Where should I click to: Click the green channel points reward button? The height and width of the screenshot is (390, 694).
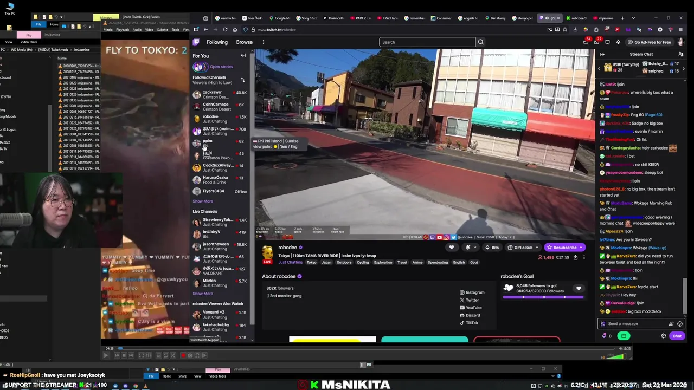pos(624,336)
